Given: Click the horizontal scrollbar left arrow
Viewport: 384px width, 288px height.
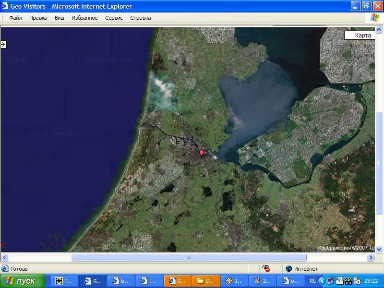Looking at the screenshot, I should pyautogui.click(x=5, y=258).
